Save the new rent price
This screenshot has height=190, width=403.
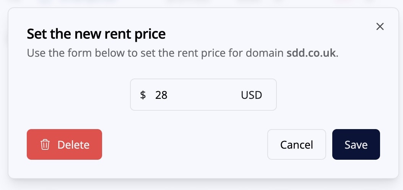356,144
